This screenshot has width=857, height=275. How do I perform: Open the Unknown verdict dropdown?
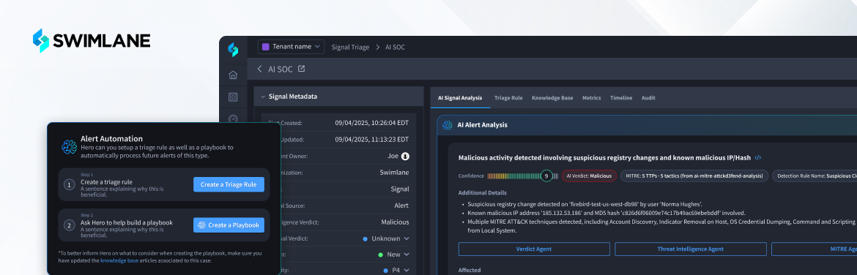[x=386, y=238]
